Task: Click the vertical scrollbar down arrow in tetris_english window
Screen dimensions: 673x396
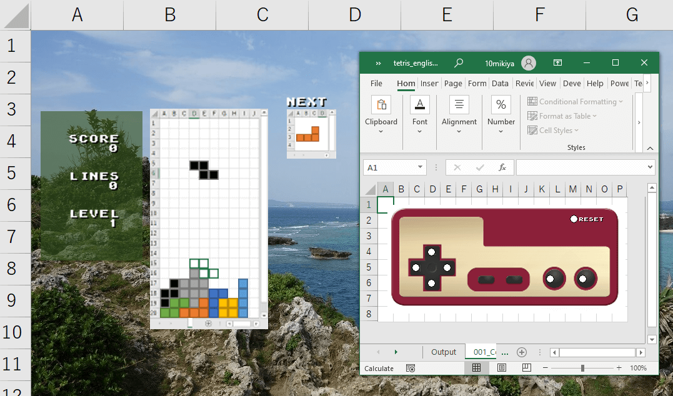Action: point(652,339)
